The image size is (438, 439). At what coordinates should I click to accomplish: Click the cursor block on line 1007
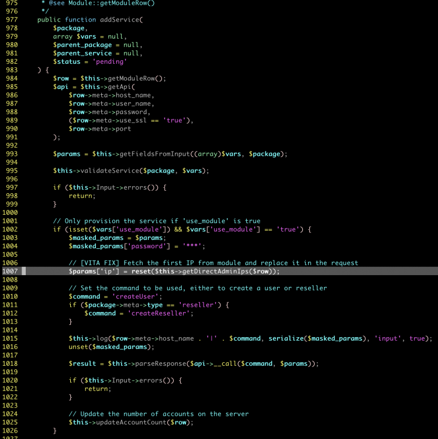(x=24, y=271)
